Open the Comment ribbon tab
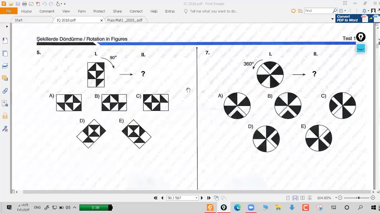The width and height of the screenshot is (380, 213). coord(47,11)
